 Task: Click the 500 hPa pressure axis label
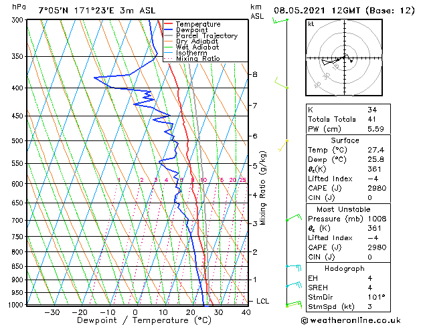tap(17, 141)
